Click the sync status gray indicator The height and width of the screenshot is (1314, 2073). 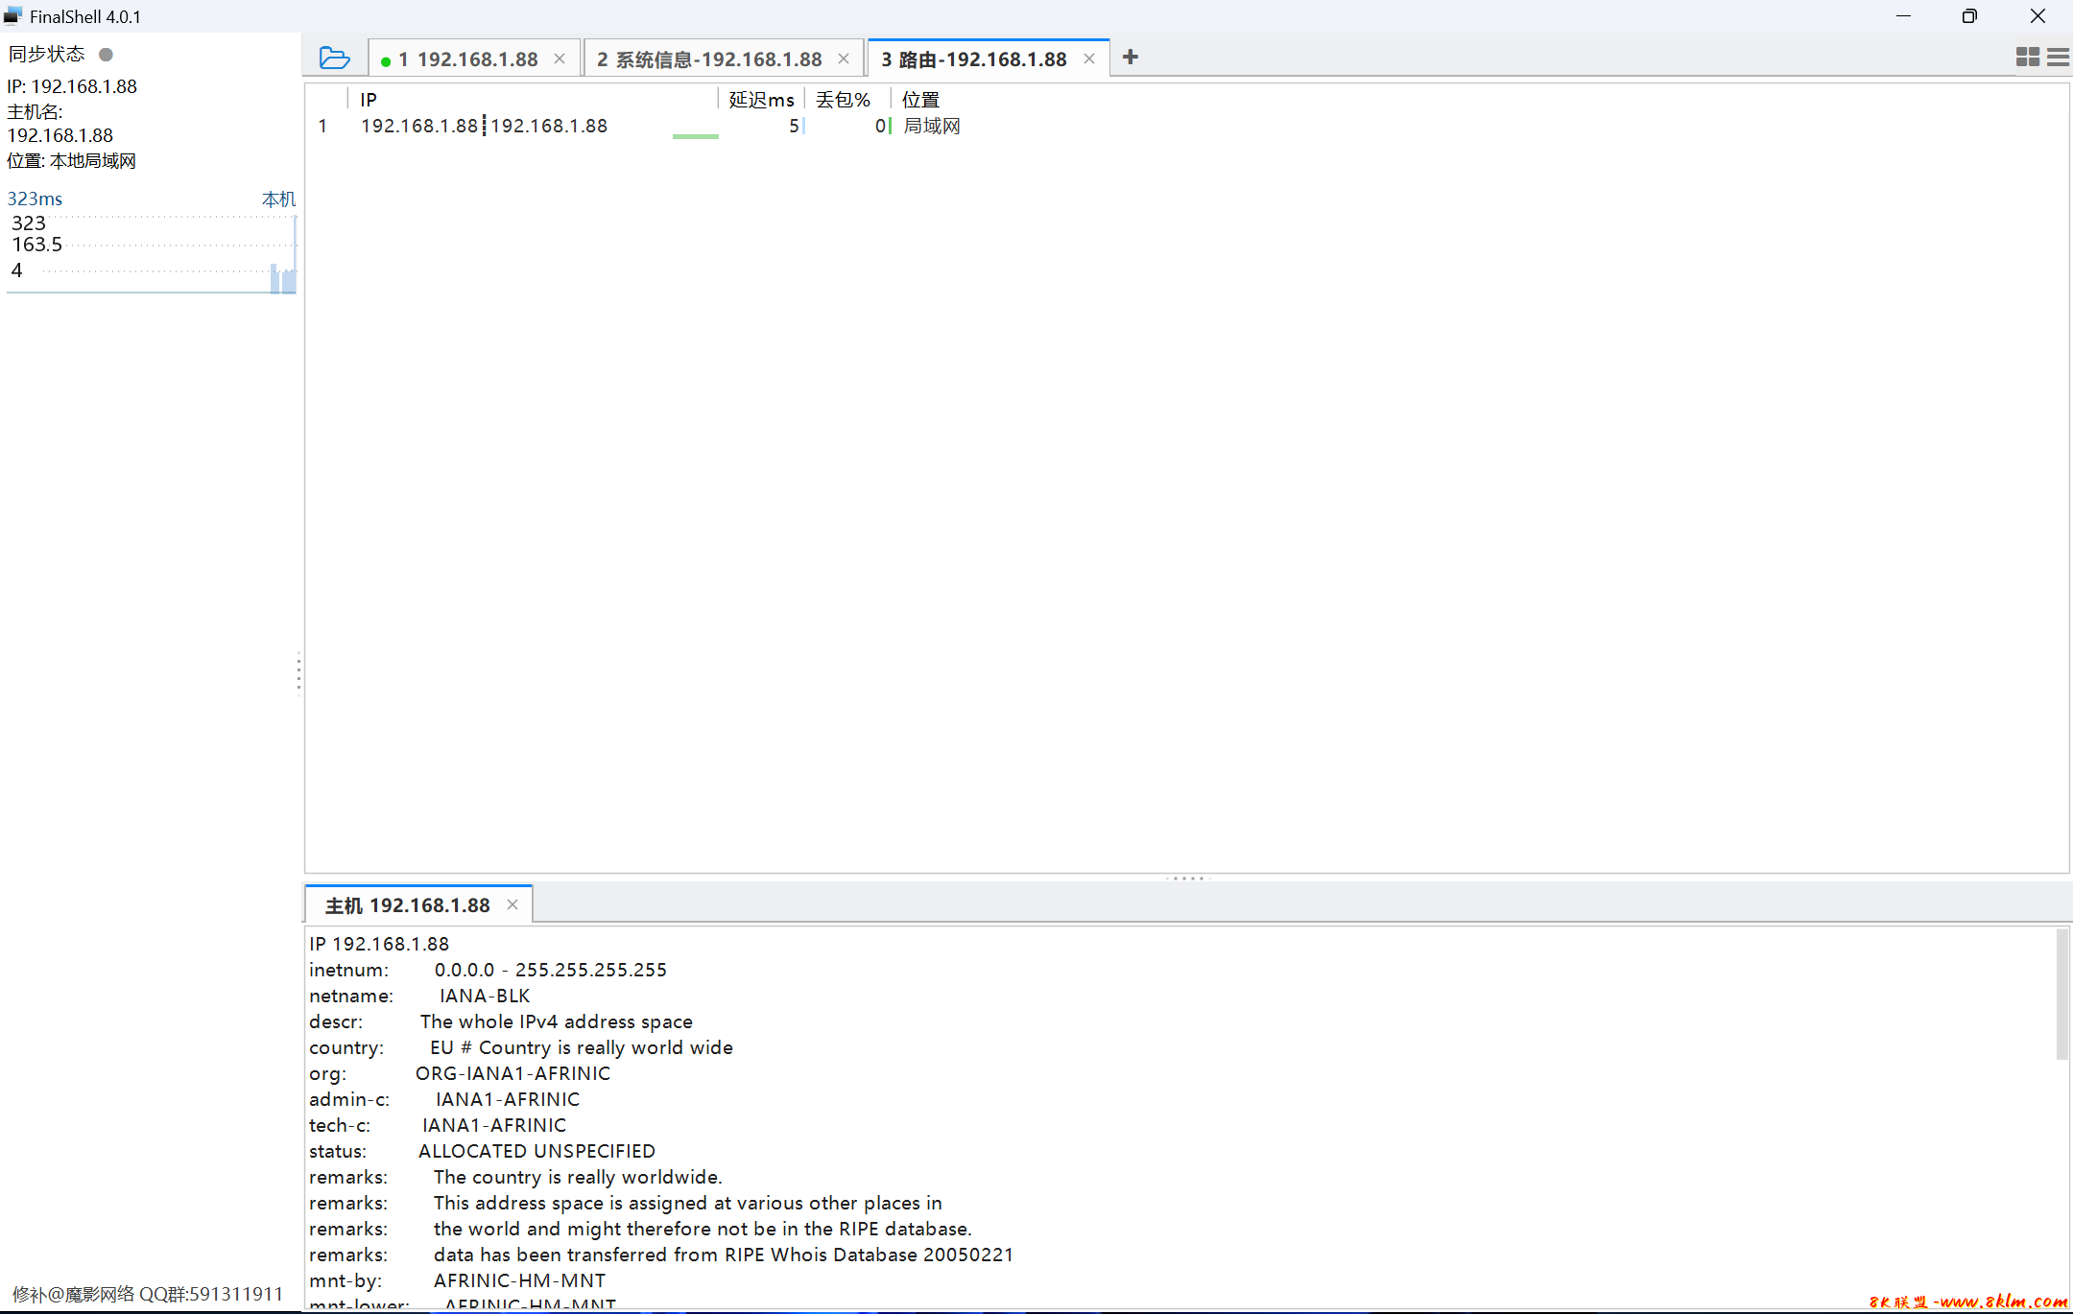point(107,55)
